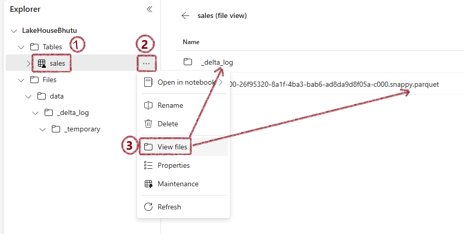This screenshot has width=464, height=234.
Task: Collapse the data folder in tree
Action: 28,96
